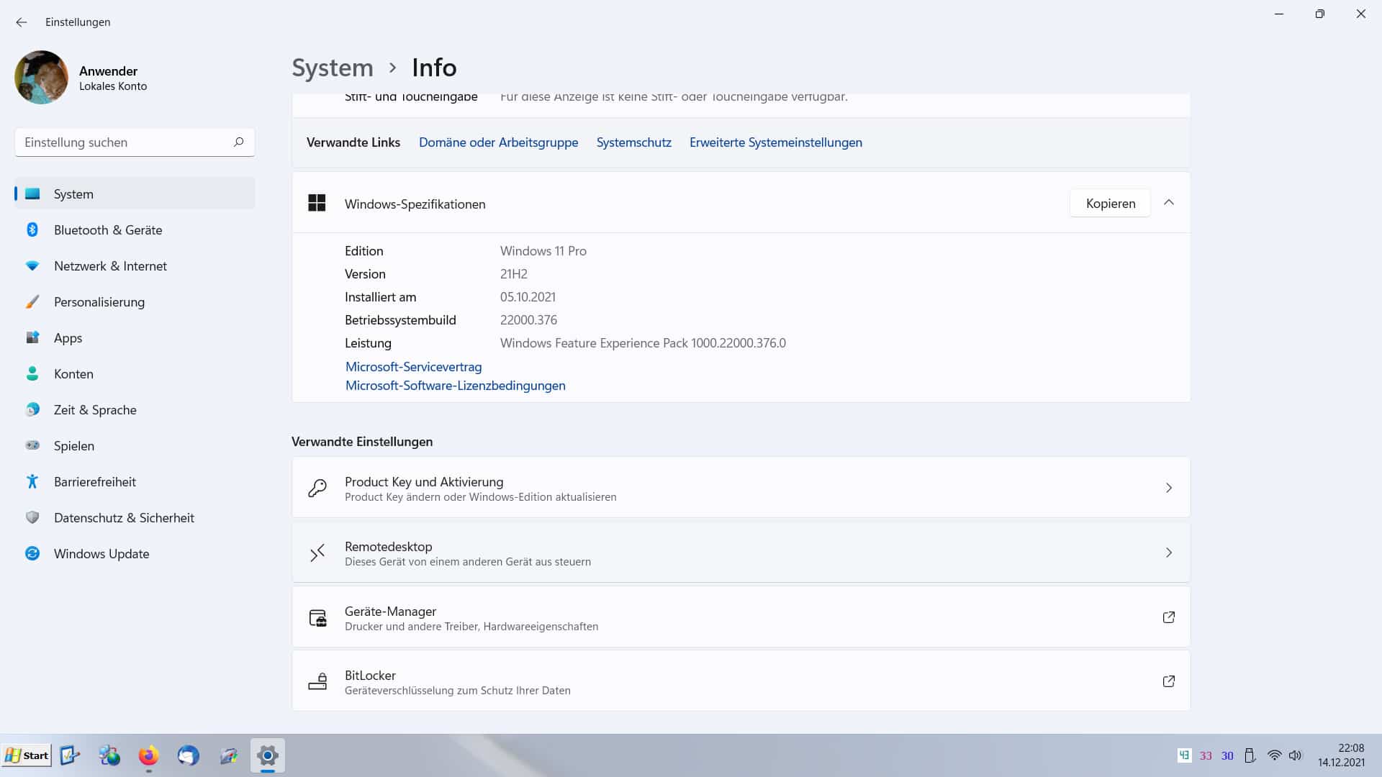Click the Spielen gamepad icon
1382x777 pixels.
pyautogui.click(x=32, y=445)
